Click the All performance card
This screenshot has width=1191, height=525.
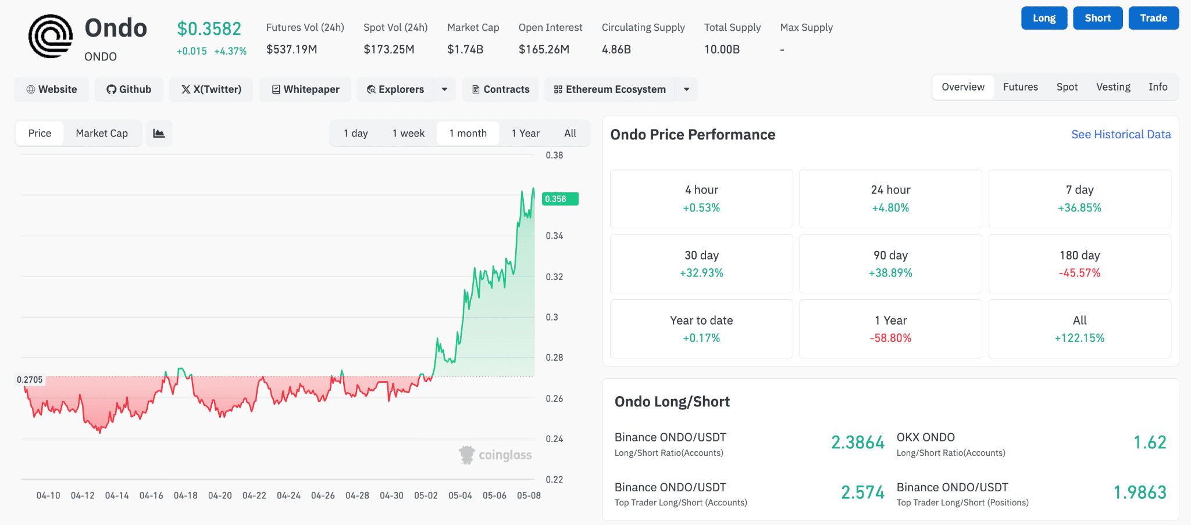point(1080,329)
